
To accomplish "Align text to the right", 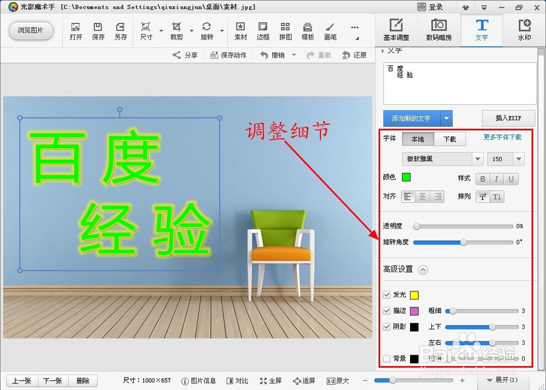I will click(437, 197).
